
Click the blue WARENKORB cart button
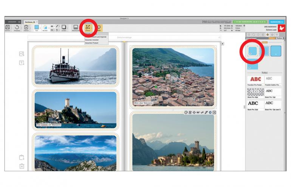coord(277,22)
